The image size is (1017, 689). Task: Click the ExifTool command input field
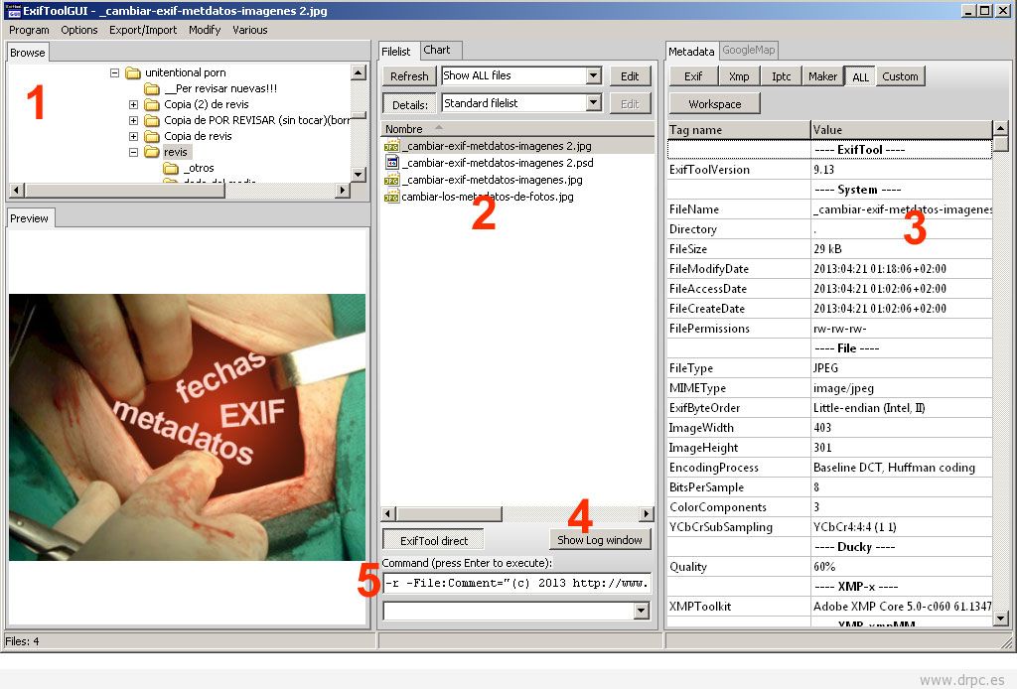(516, 583)
